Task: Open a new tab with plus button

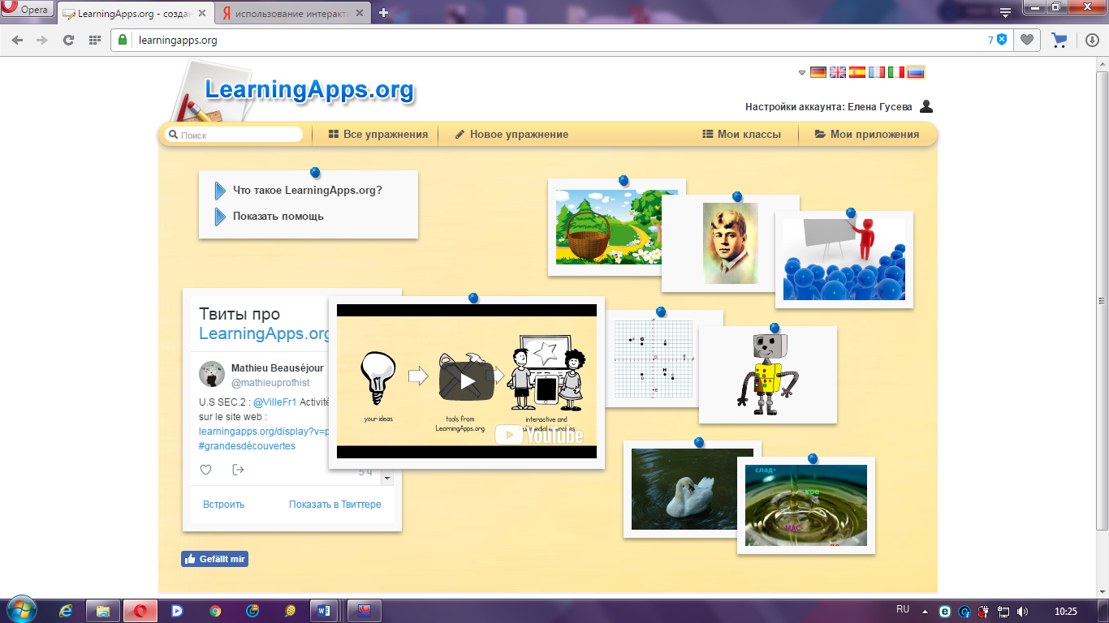Action: coord(384,13)
